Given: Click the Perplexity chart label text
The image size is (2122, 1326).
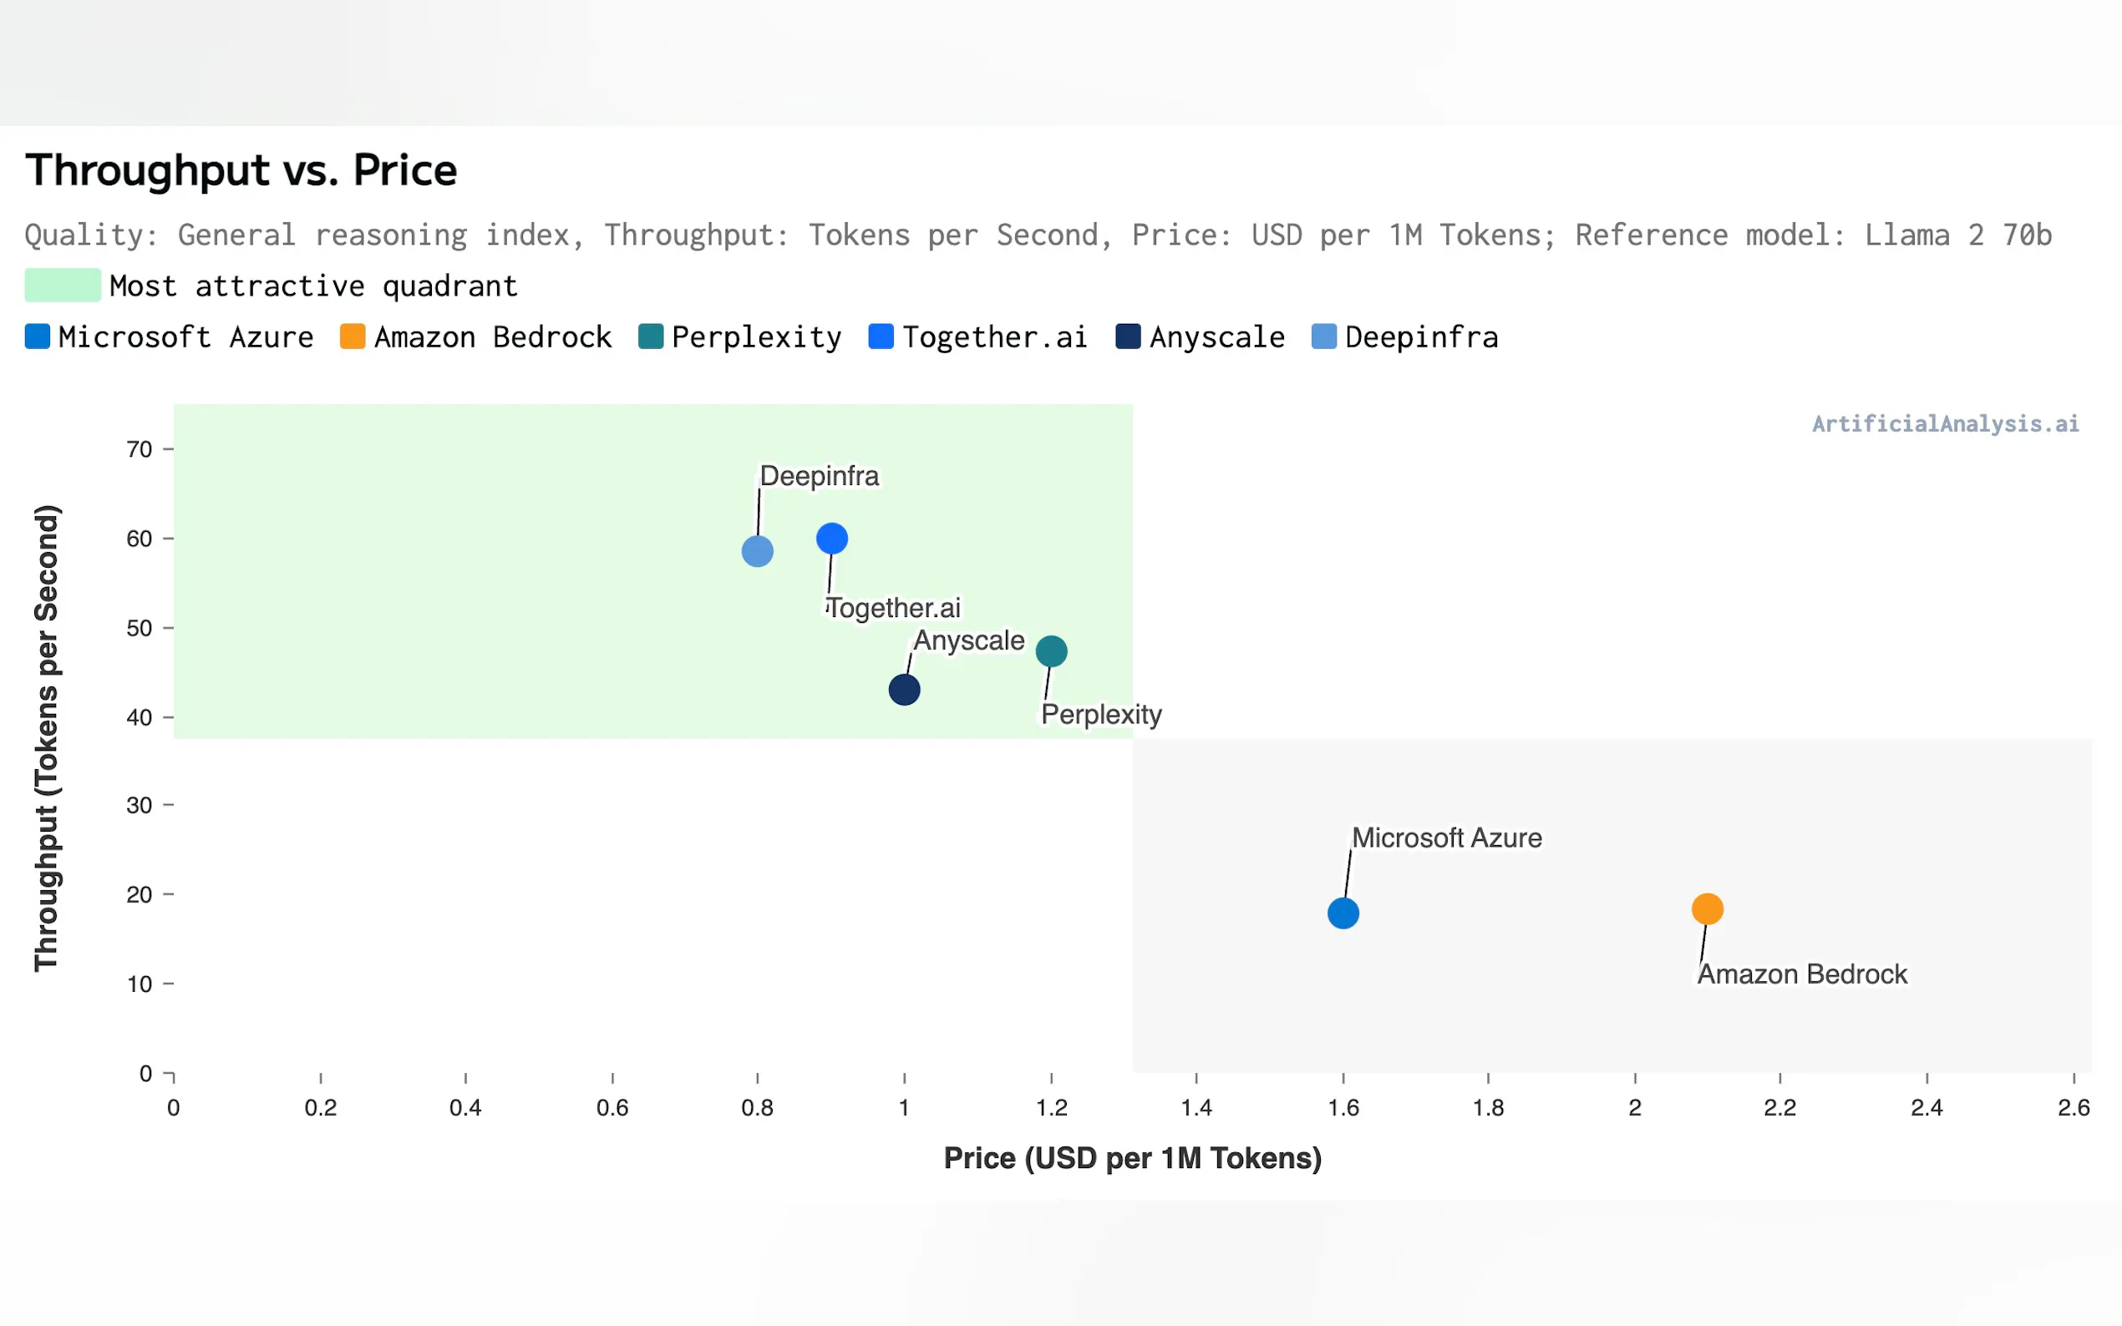Looking at the screenshot, I should click(x=1101, y=715).
